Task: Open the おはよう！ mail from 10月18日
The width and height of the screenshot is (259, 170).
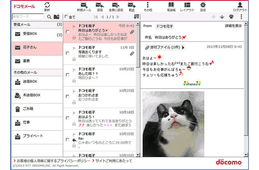Action: [x=100, y=119]
